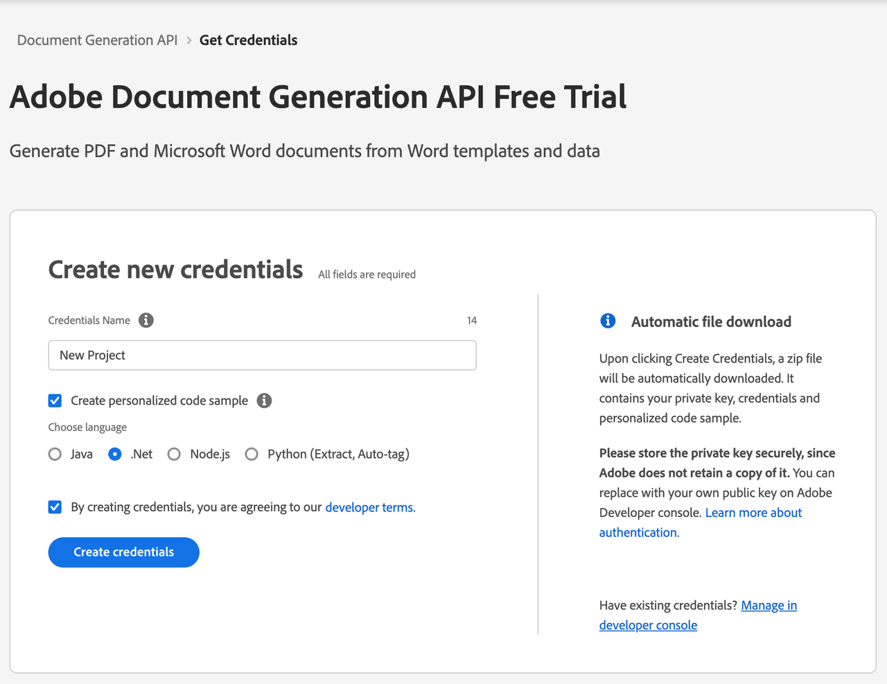Click the Get Credentials breadcrumb item
The width and height of the screenshot is (887, 684).
[248, 40]
